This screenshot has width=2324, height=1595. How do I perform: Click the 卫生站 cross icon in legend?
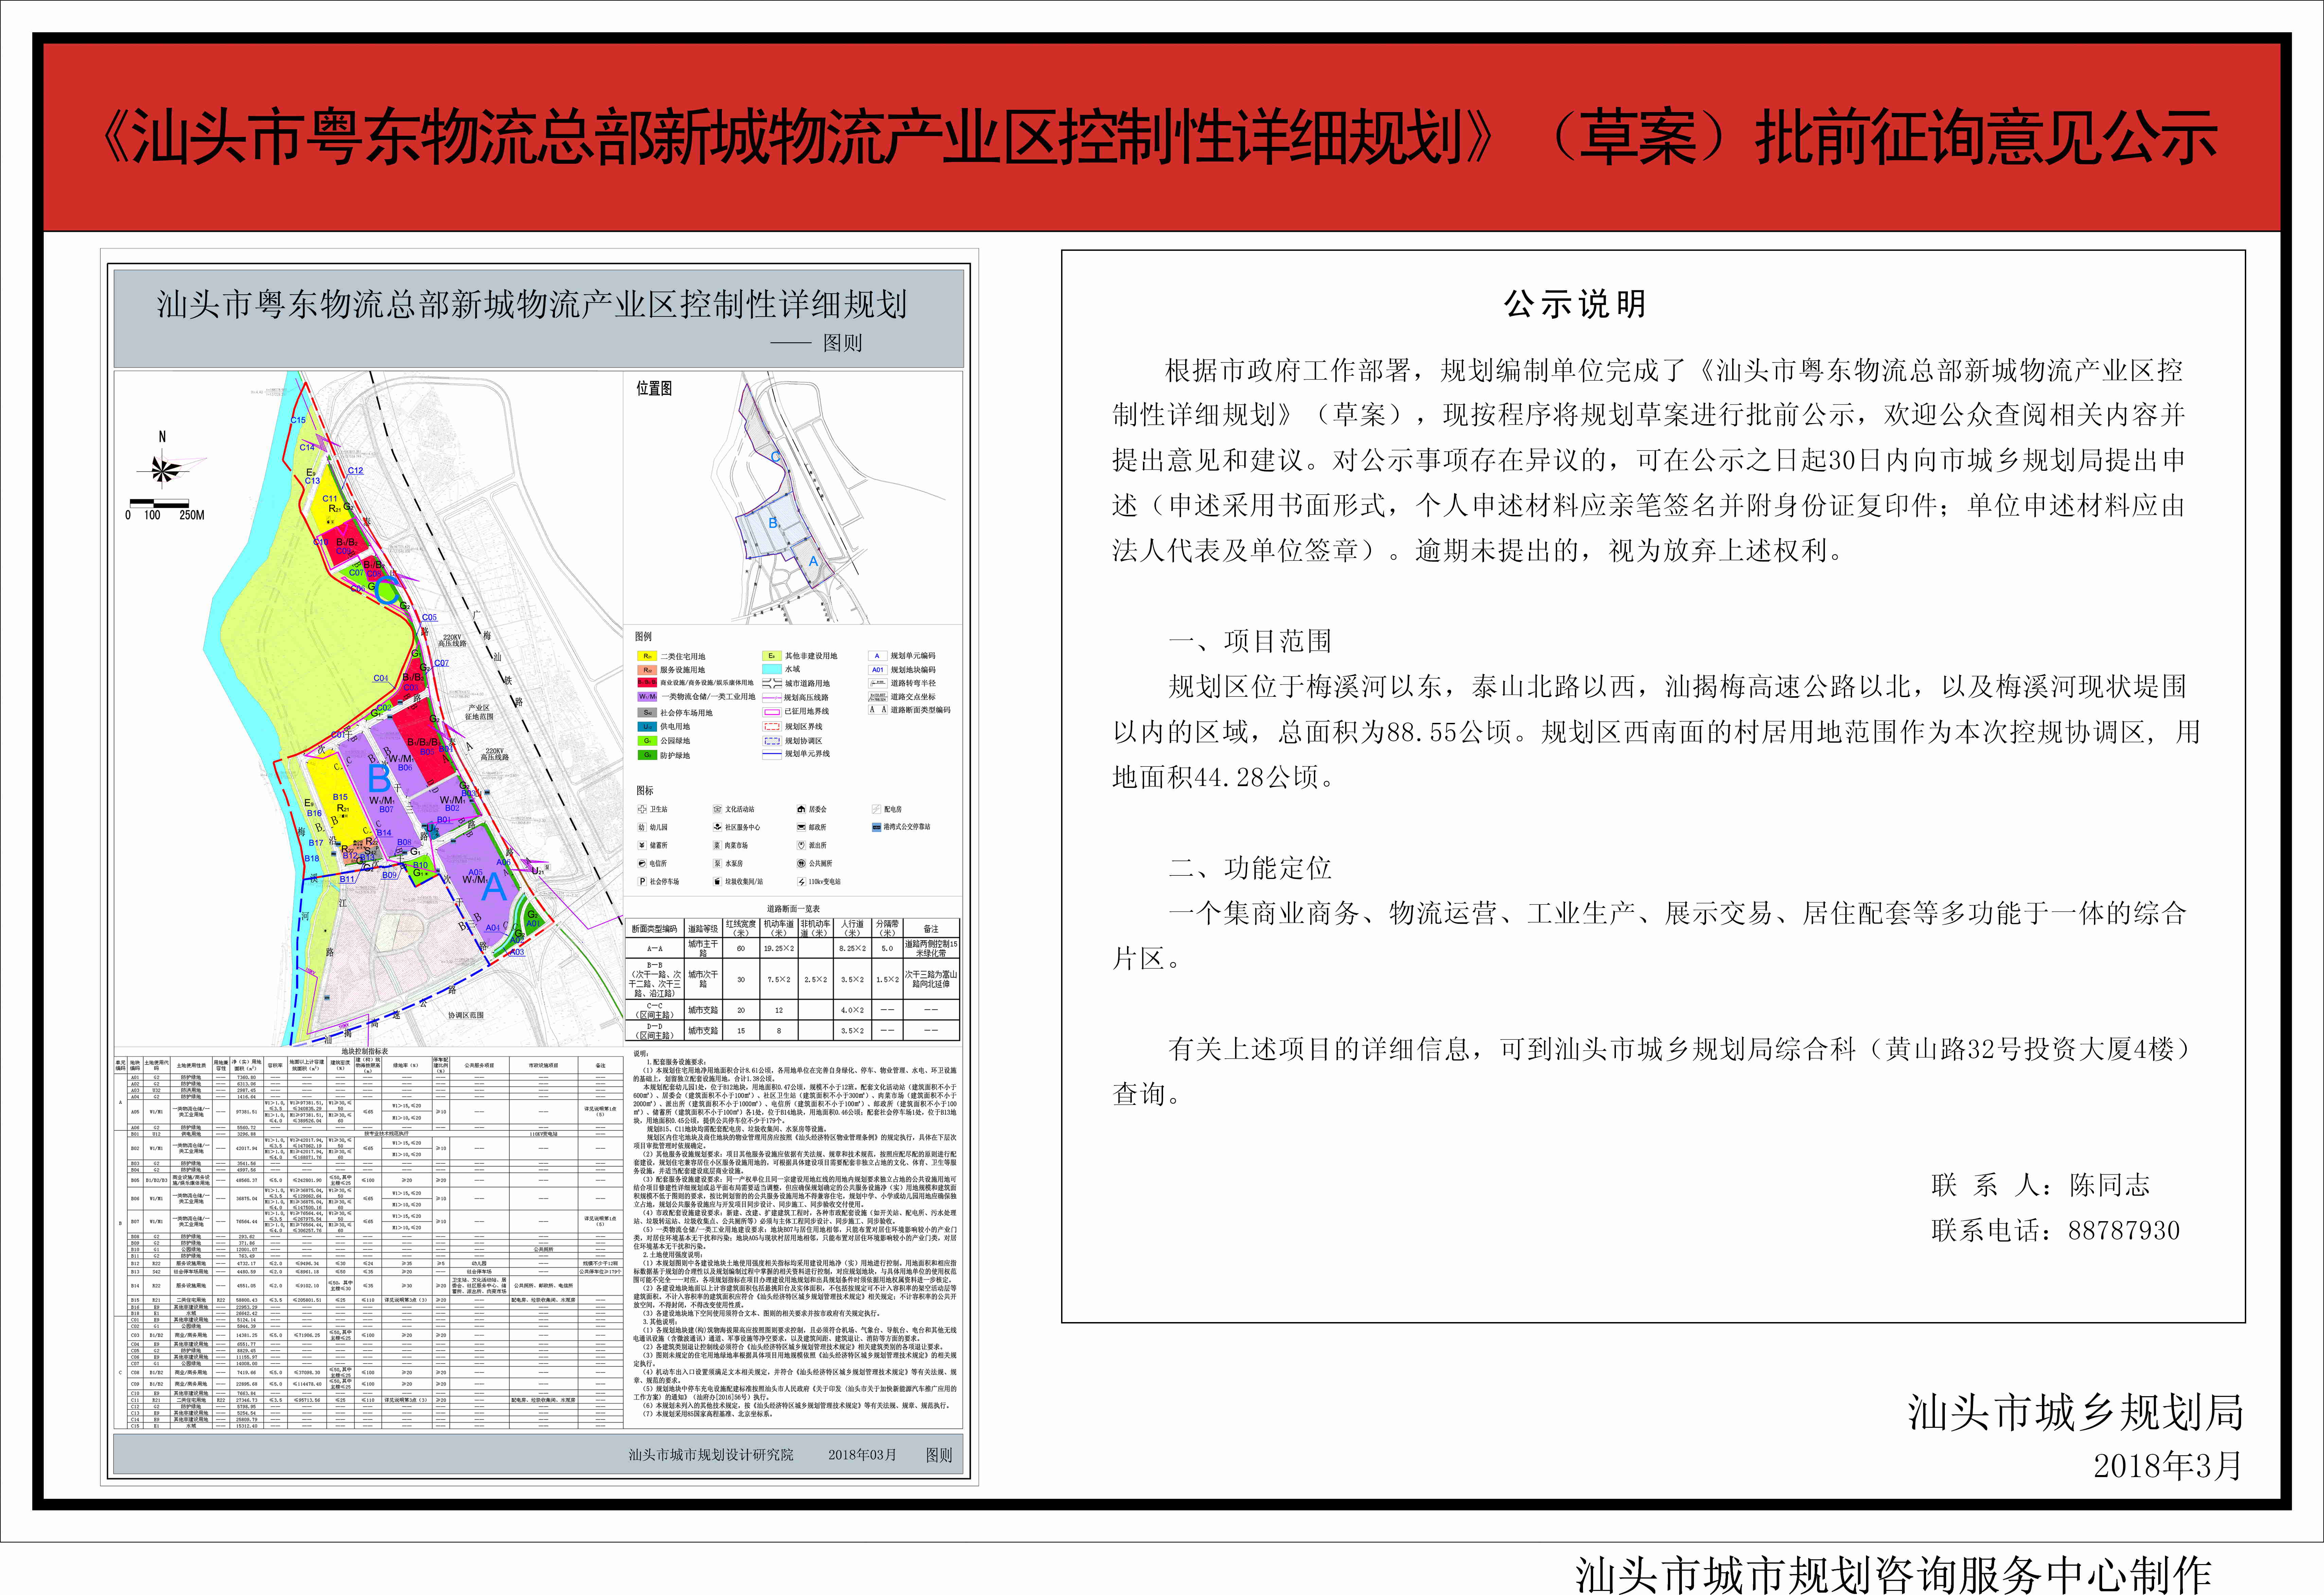click(642, 809)
